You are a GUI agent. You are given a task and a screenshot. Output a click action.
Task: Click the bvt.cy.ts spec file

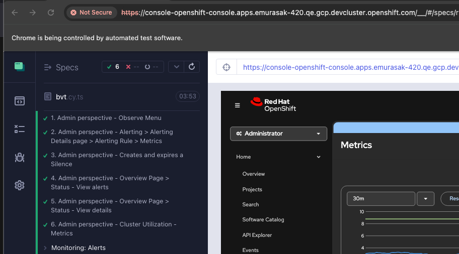click(69, 97)
